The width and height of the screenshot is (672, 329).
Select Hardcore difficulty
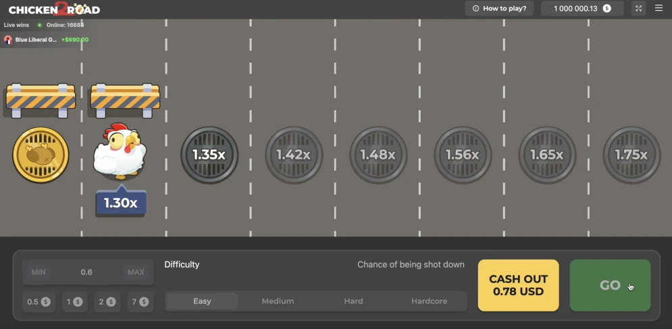[x=429, y=301]
